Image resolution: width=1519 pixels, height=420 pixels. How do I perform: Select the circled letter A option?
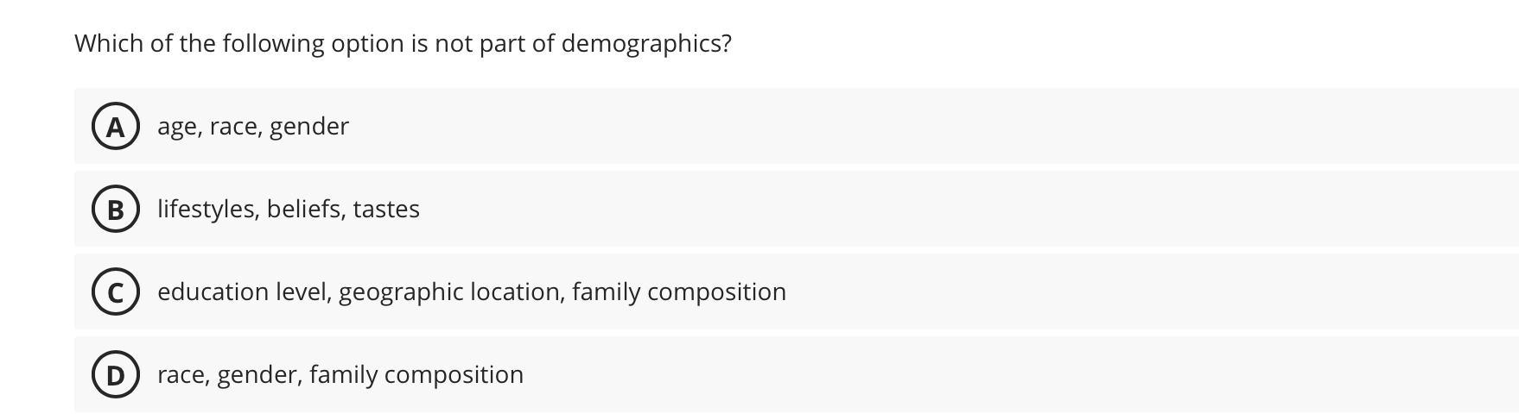click(116, 126)
